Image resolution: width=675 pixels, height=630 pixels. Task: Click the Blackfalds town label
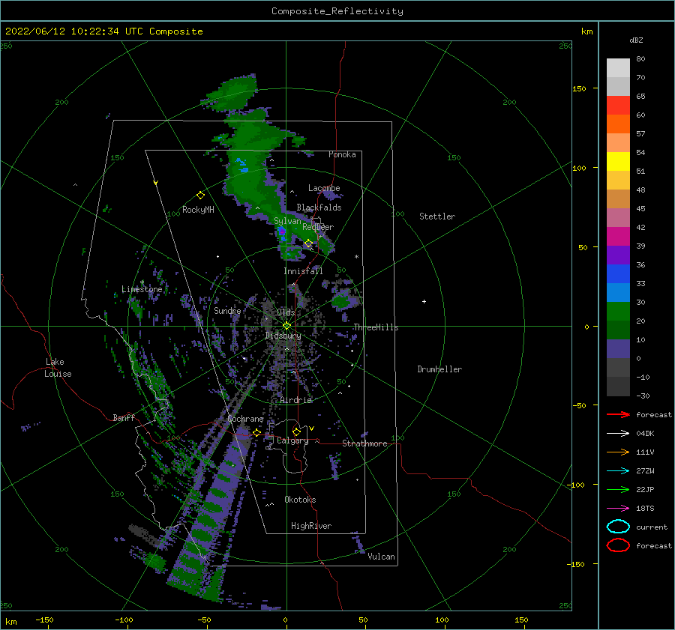[x=319, y=208]
